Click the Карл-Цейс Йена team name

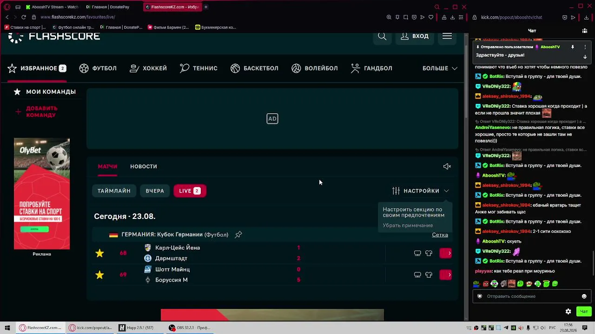click(178, 248)
